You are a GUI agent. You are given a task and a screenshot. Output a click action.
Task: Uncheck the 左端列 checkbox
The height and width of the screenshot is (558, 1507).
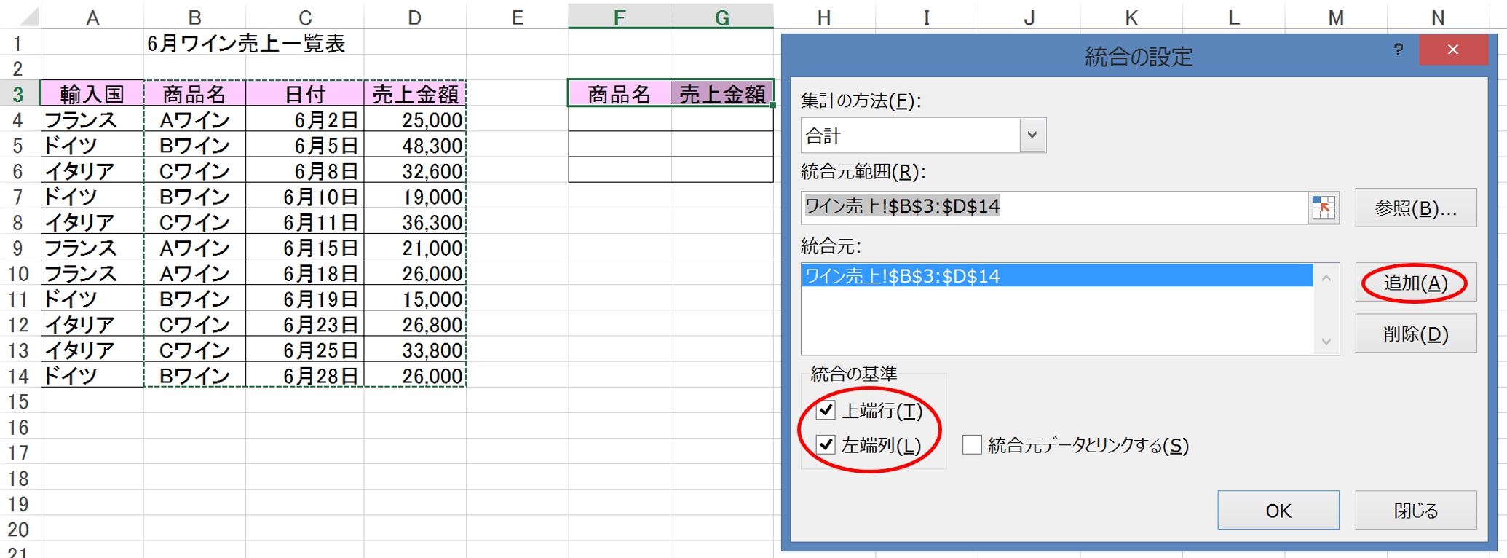pyautogui.click(x=826, y=444)
